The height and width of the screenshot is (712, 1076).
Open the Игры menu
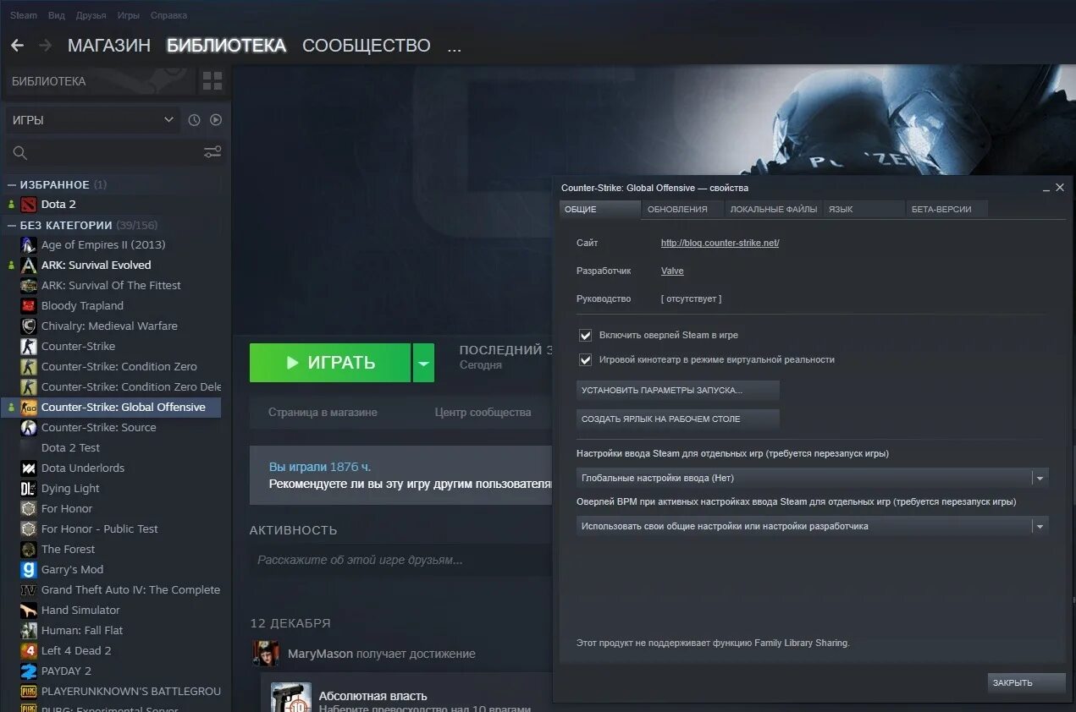click(129, 15)
